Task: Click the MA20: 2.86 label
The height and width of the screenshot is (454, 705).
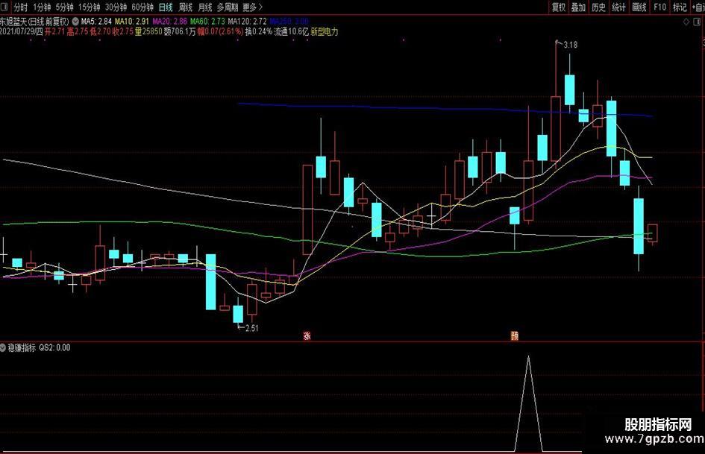Action: click(169, 21)
